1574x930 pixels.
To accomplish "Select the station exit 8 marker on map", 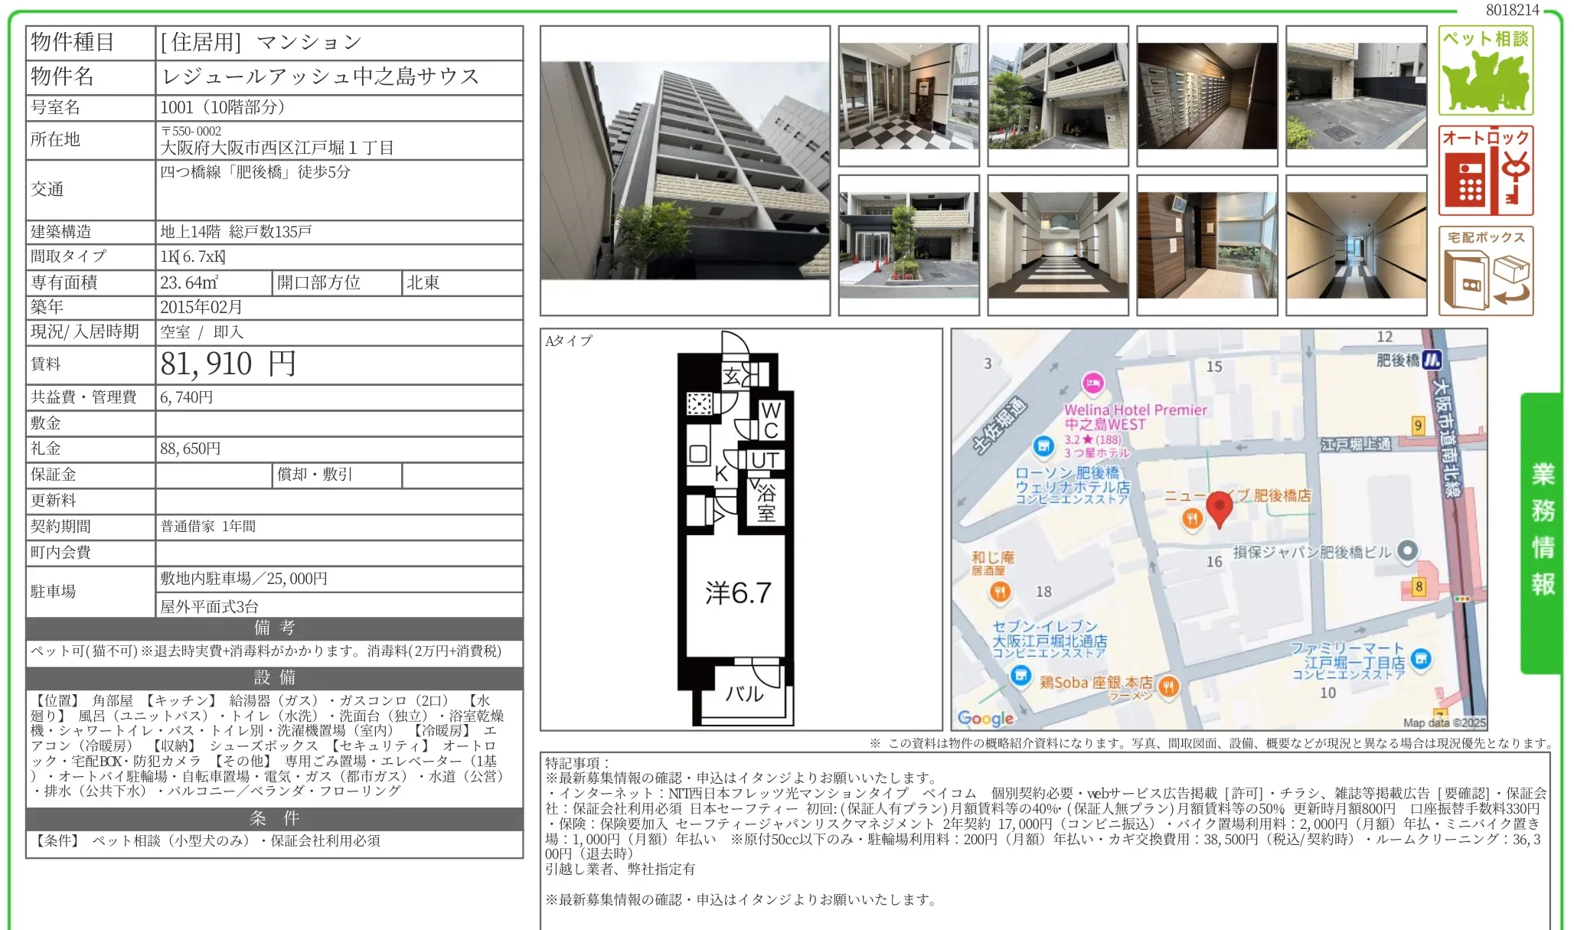I will coord(1419,587).
